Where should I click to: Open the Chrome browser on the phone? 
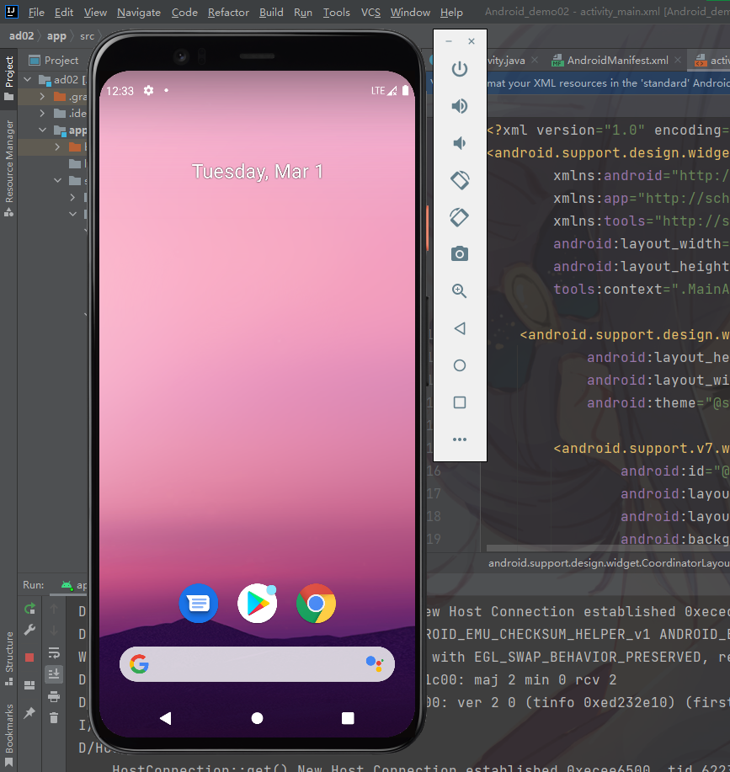[x=316, y=603]
